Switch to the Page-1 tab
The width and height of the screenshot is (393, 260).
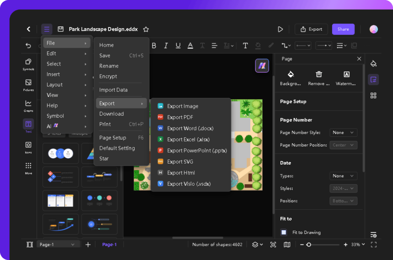point(109,244)
